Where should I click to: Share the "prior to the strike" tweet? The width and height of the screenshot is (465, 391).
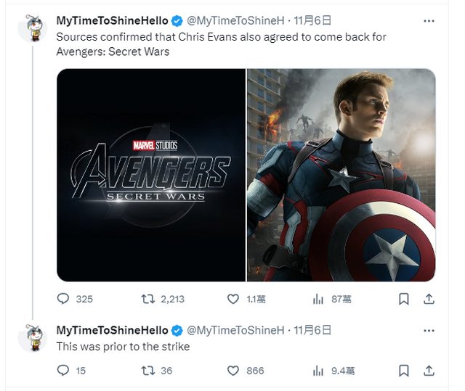click(x=429, y=371)
